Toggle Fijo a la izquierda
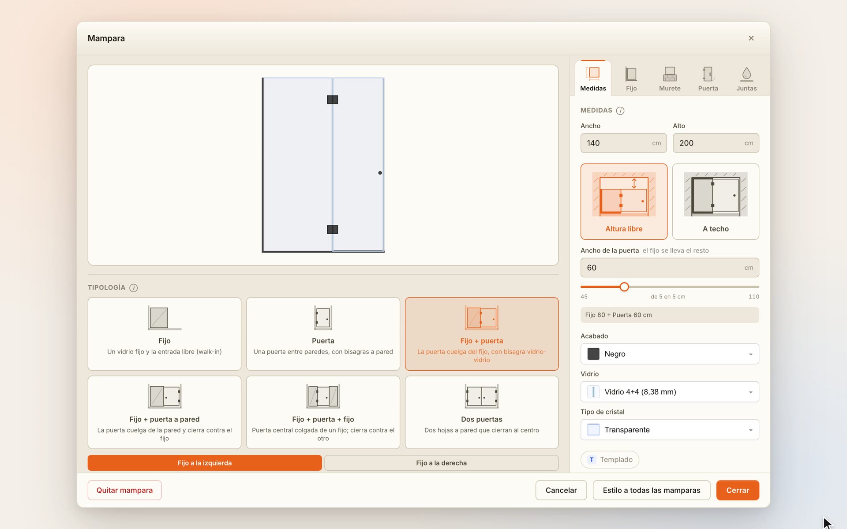 205,463
